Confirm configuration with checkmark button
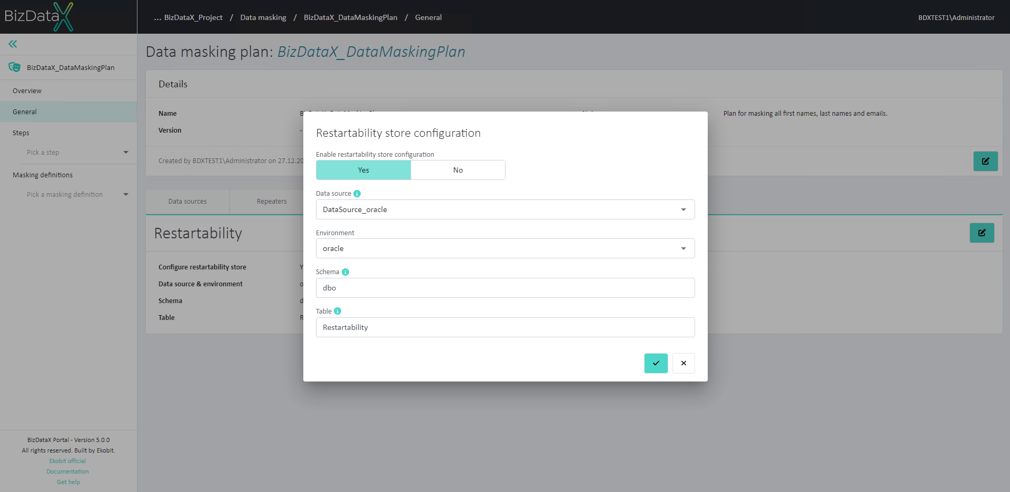Image resolution: width=1010 pixels, height=492 pixels. tap(656, 363)
